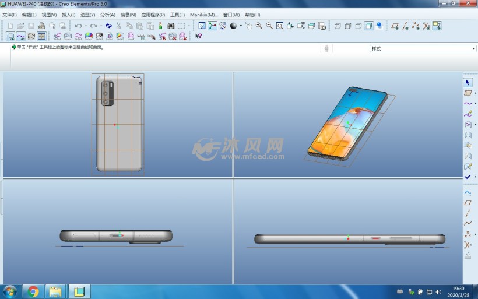The height and width of the screenshot is (299, 478).
Task: Click the New file icon
Action: [10, 26]
